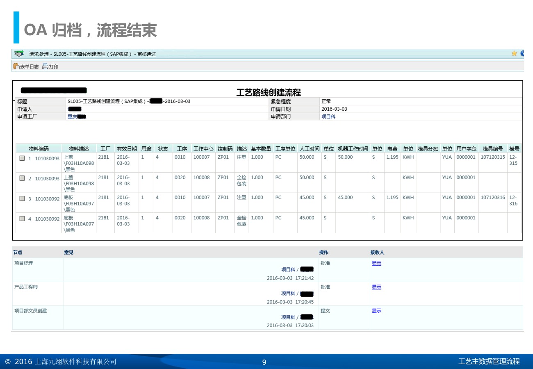Click the 50.000 machine time cell
533x369 pixels.
tap(345, 157)
